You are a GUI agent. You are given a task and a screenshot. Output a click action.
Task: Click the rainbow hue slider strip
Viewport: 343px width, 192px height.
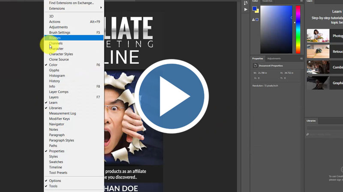tap(298, 29)
